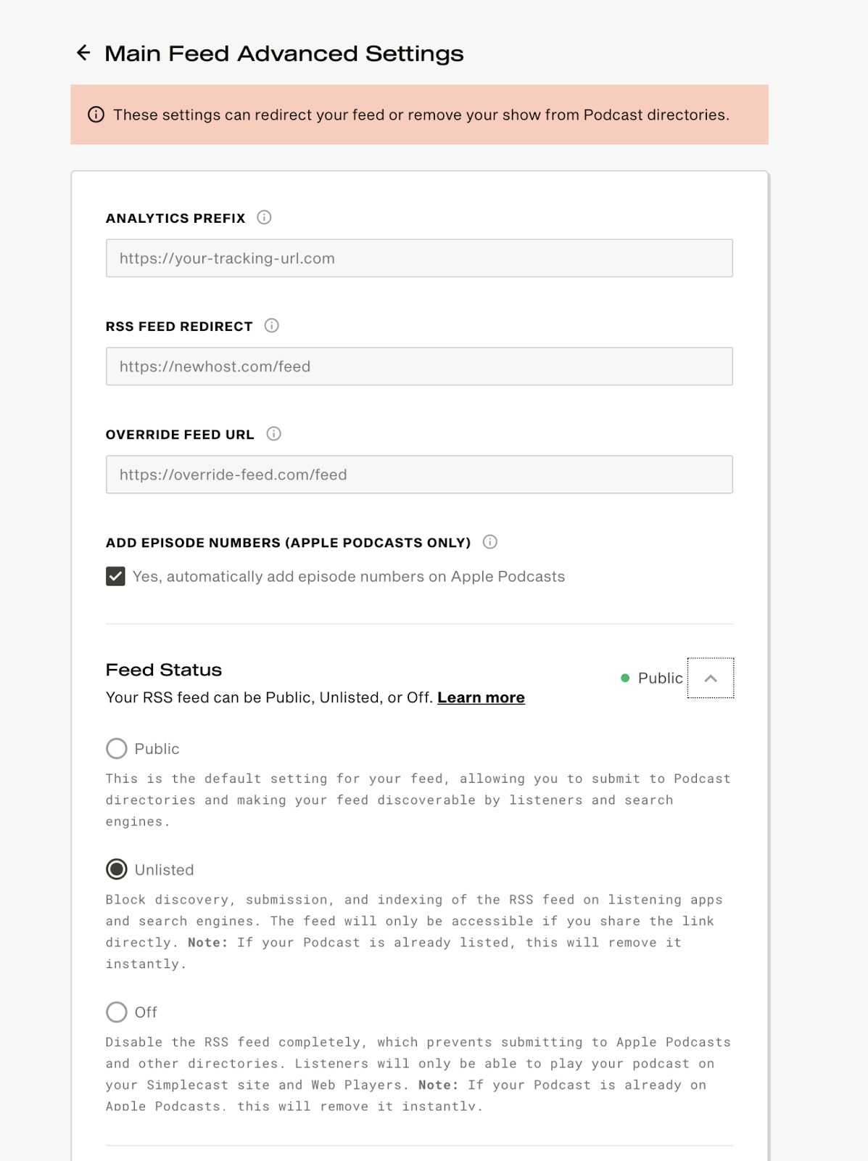Show info tooltip for Analytics Prefix
Image resolution: width=868 pixels, height=1161 pixels.
point(264,218)
